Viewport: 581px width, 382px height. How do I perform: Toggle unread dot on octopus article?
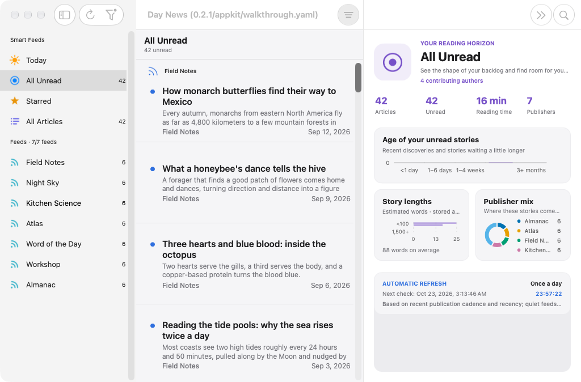(x=152, y=244)
